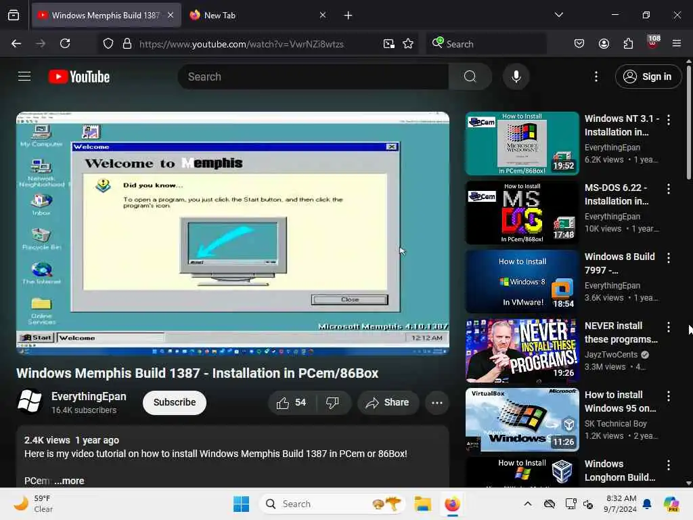Open the tracking protection shield icon
This screenshot has width=693, height=520.
tap(108, 43)
